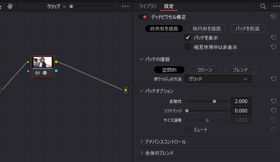
Task: Reset the 塗りつぶしの方法 setting
Action: (x=273, y=79)
